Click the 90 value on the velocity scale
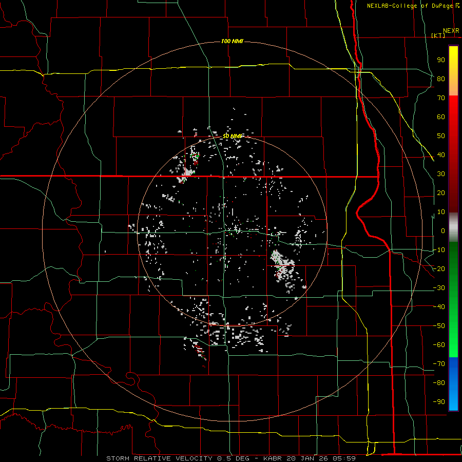This screenshot has width=462, height=462. coord(441,60)
